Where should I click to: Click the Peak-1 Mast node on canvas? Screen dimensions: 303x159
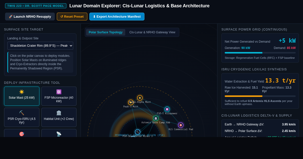click(x=131, y=102)
